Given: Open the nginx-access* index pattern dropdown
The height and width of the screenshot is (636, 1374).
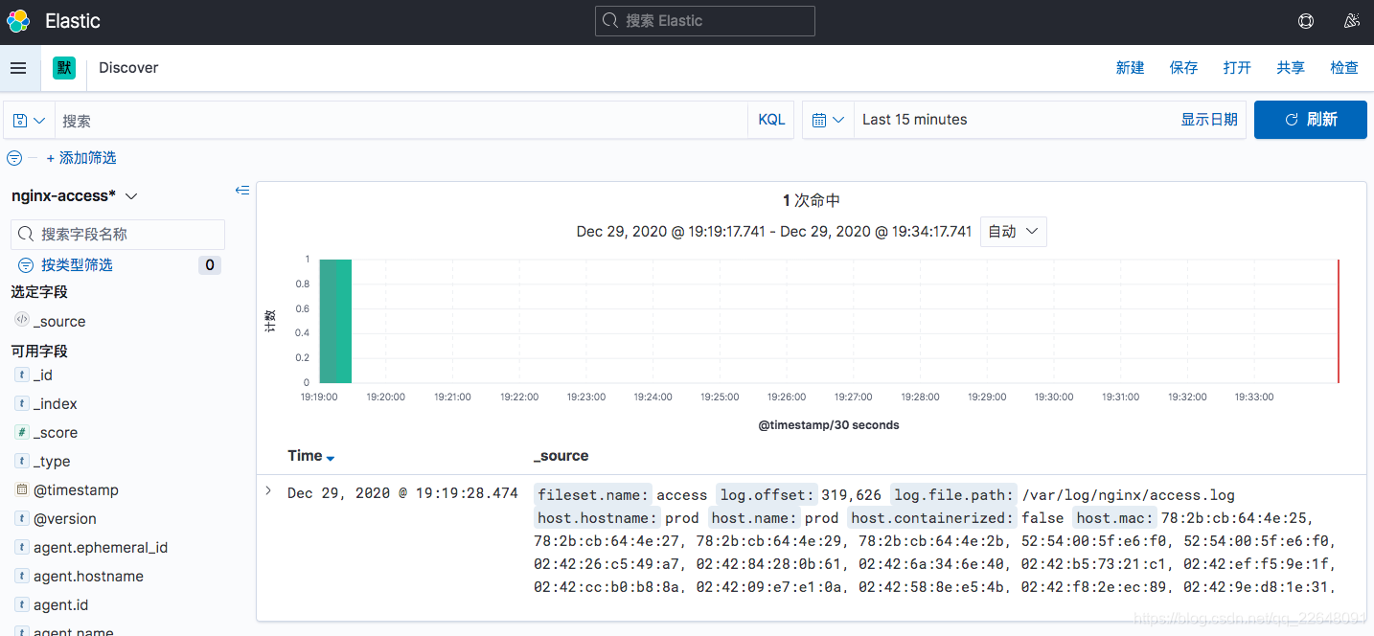Looking at the screenshot, I should [75, 195].
